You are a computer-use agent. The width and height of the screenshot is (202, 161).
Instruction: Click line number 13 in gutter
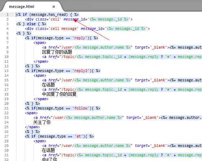[x=6, y=71]
